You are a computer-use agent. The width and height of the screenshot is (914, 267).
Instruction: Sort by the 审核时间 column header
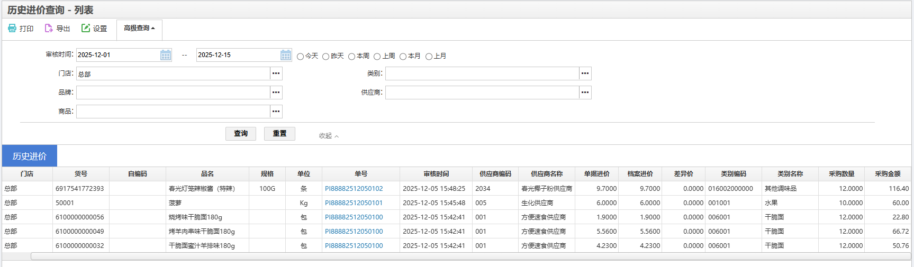tap(436, 174)
